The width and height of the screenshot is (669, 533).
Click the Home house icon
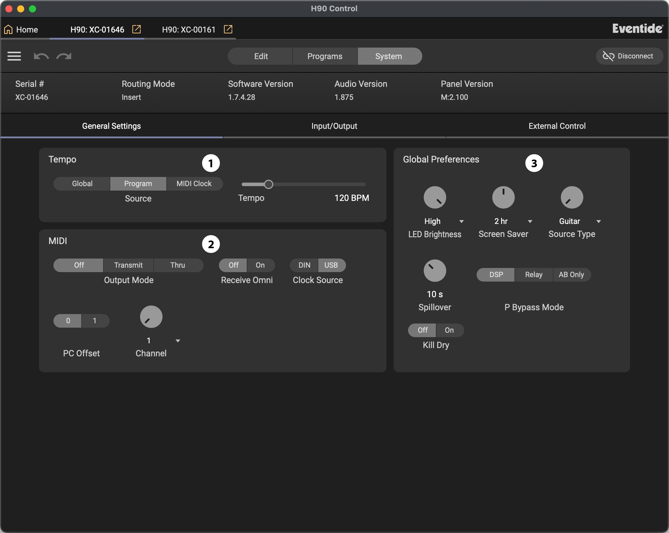(8, 30)
